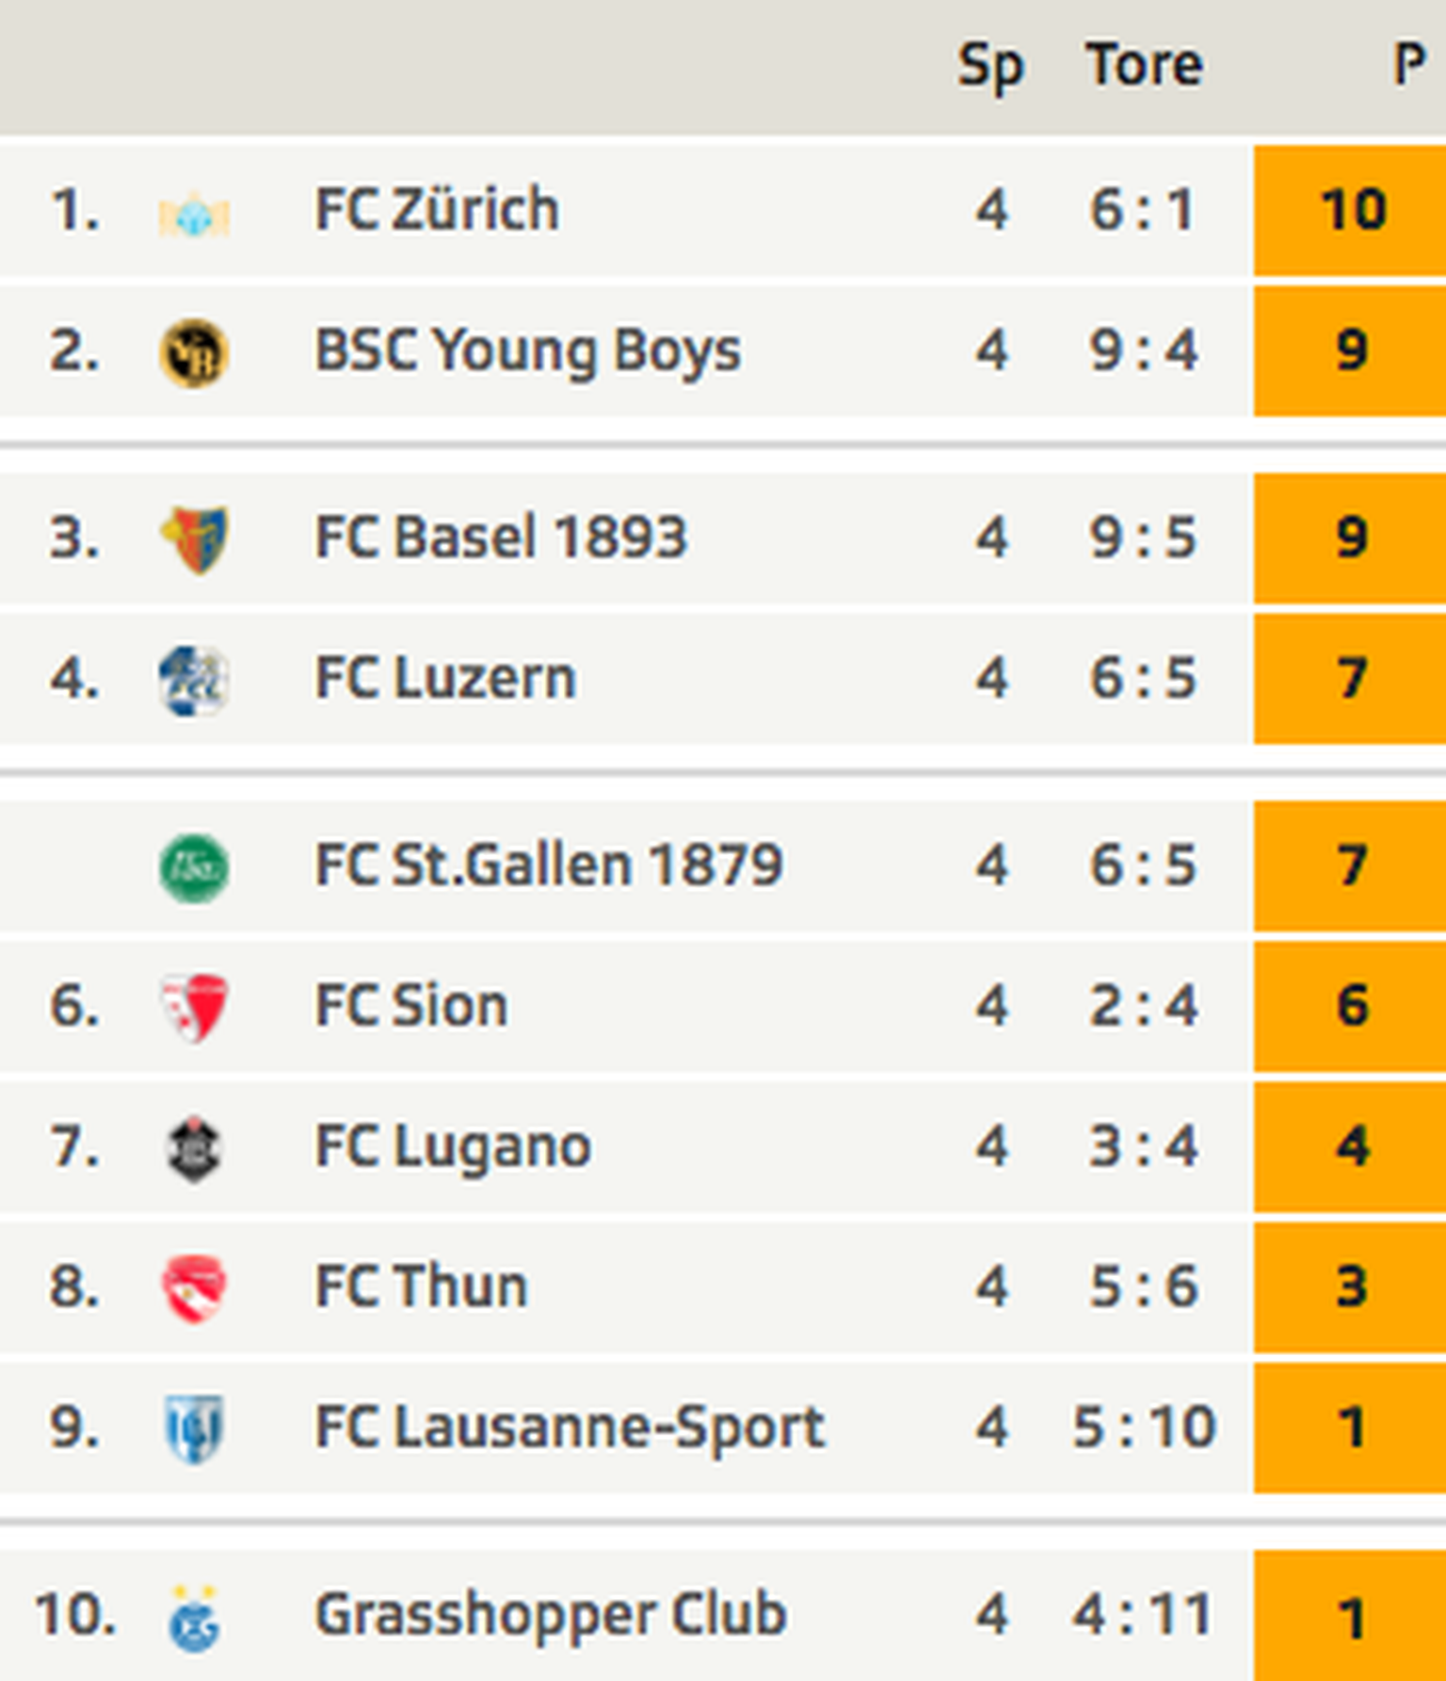Click the FC Sion crest
The width and height of the screenshot is (1446, 1681).
194,1007
